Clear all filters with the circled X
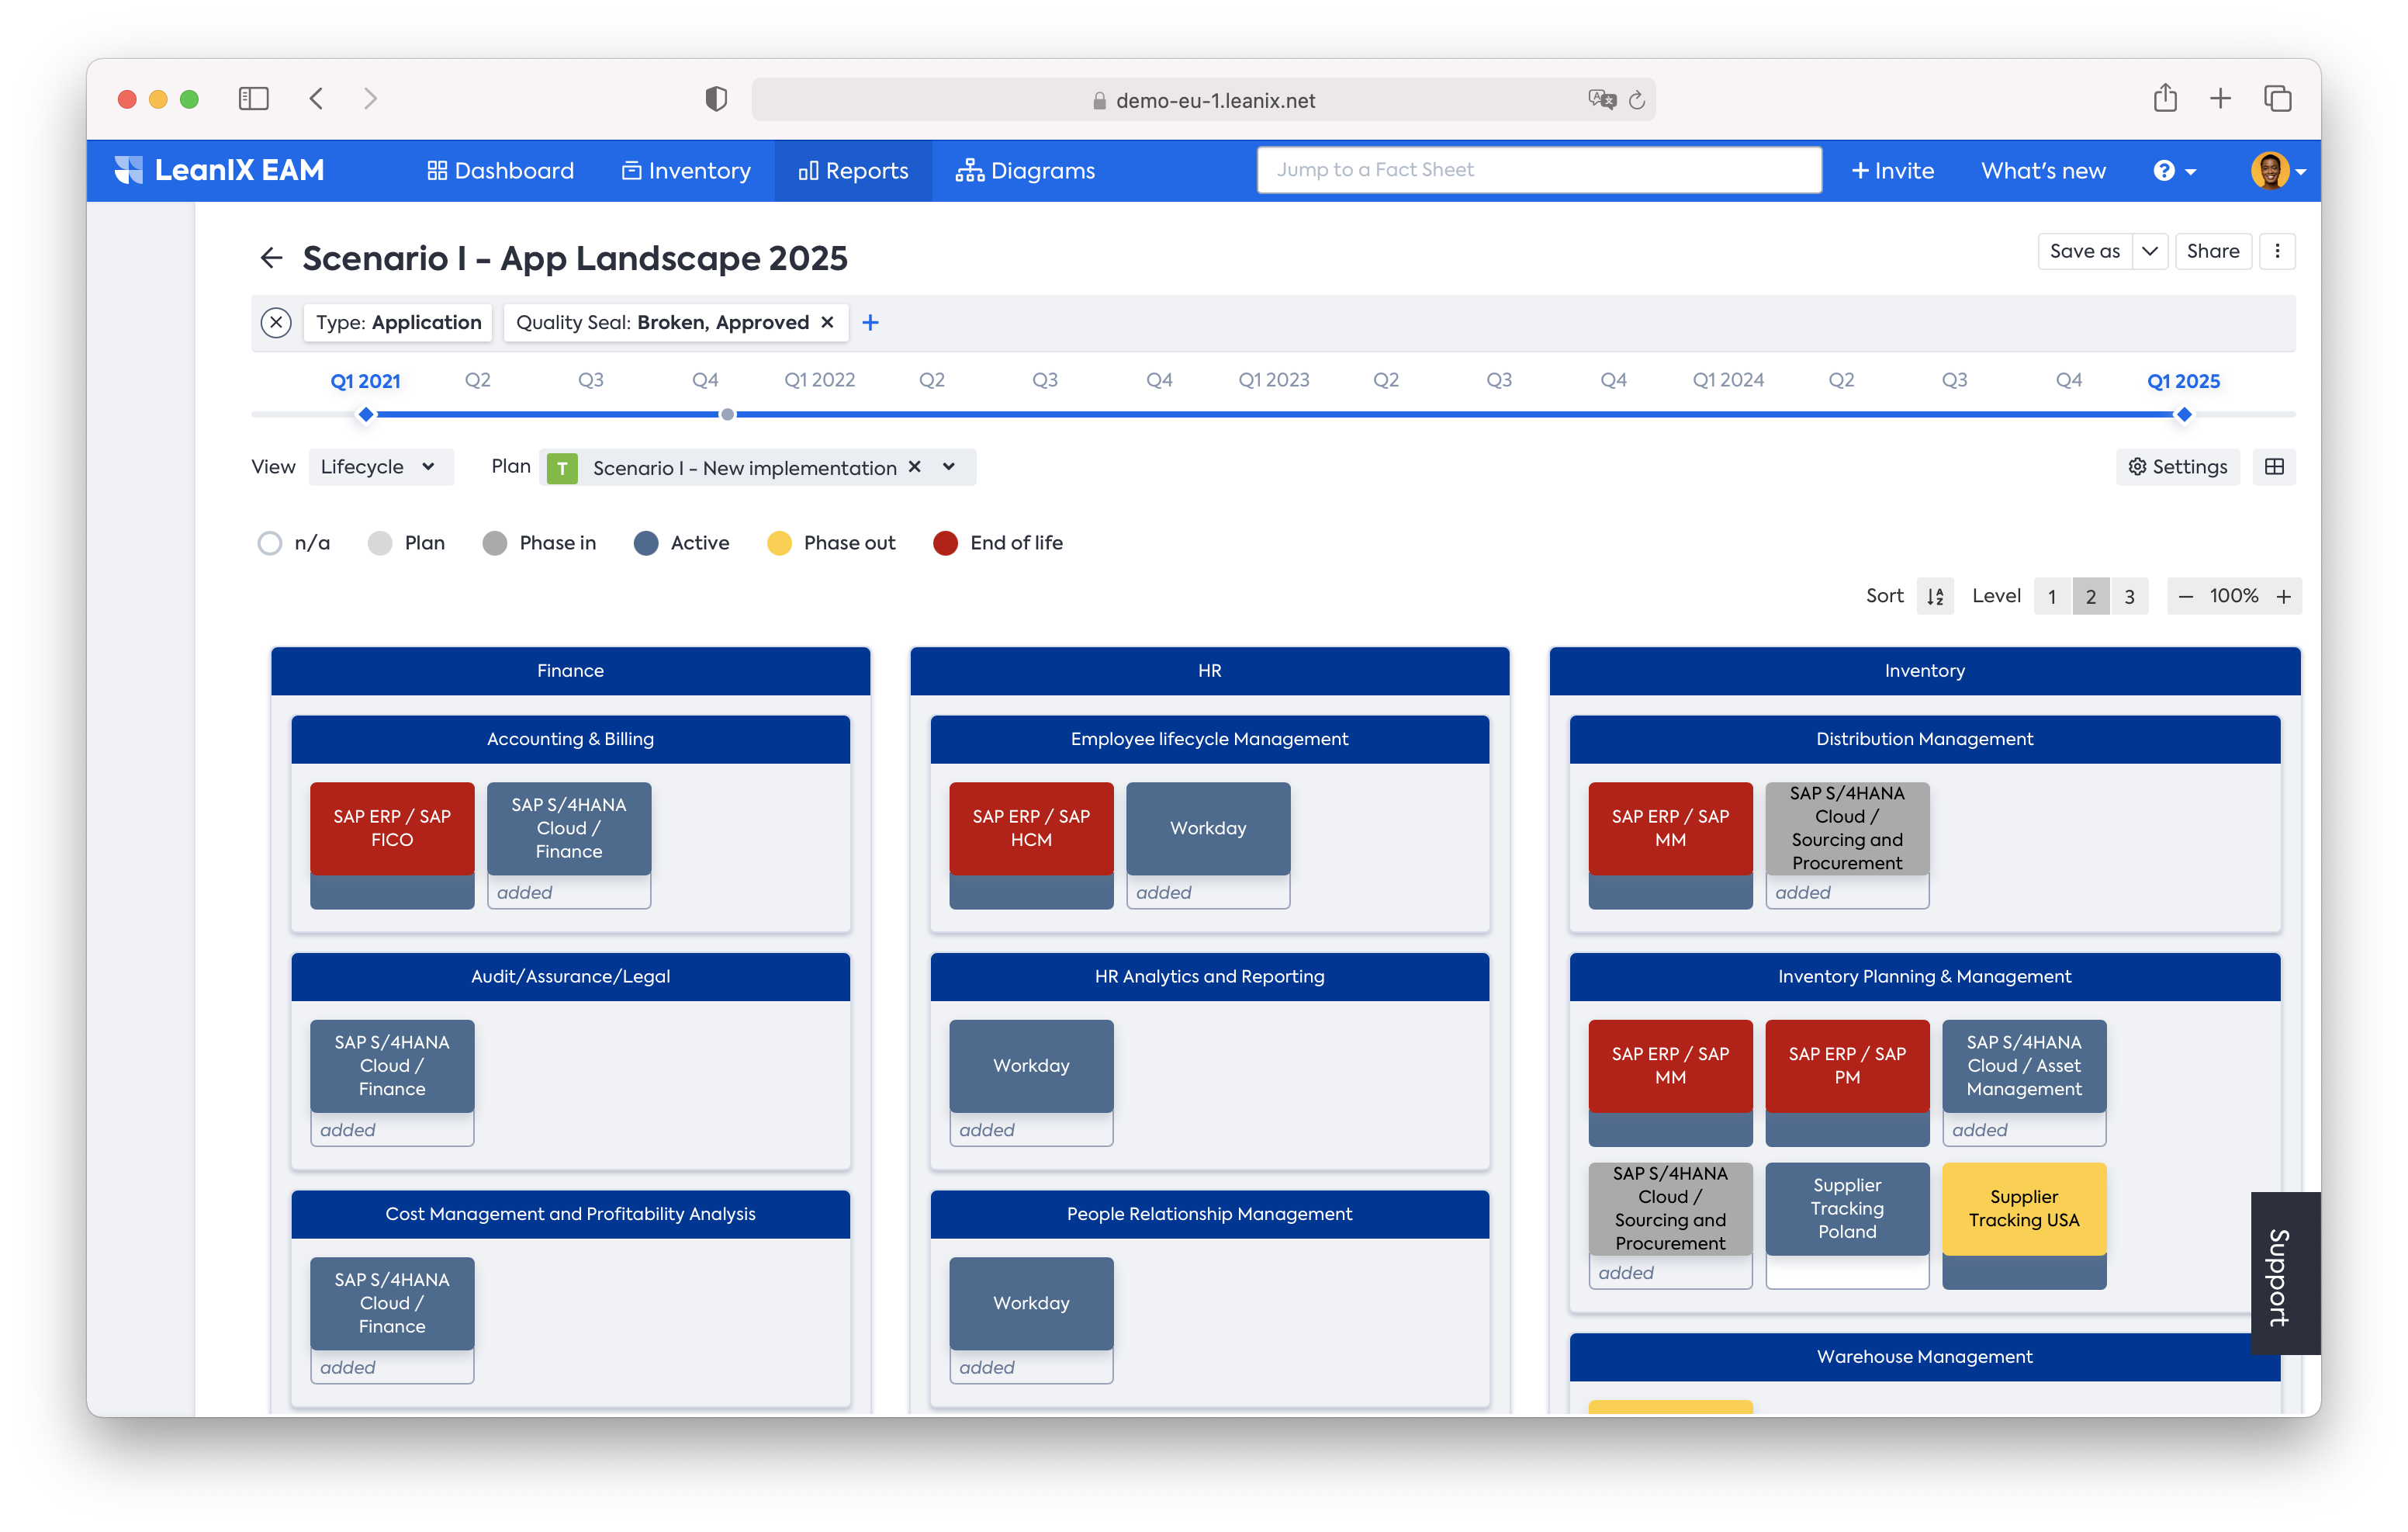The width and height of the screenshot is (2408, 1532). pyautogui.click(x=275, y=322)
